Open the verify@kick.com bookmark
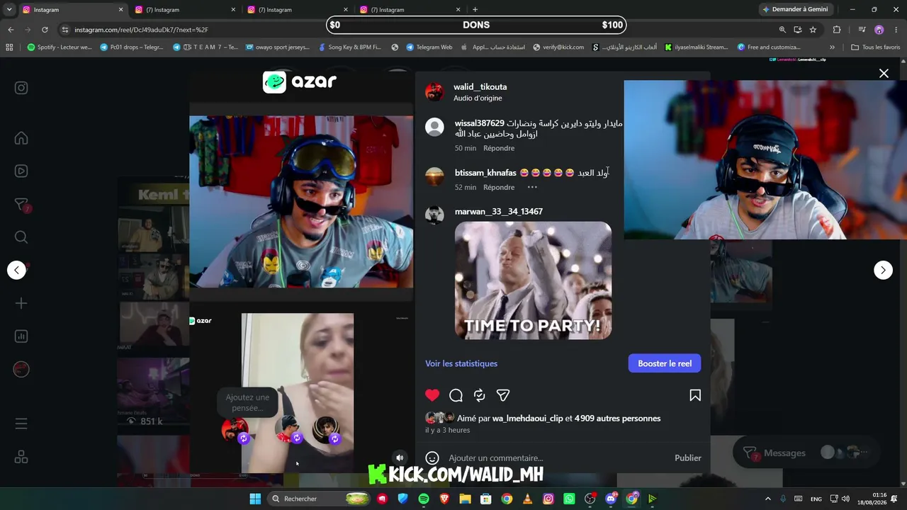This screenshot has height=510, width=907. pyautogui.click(x=558, y=47)
